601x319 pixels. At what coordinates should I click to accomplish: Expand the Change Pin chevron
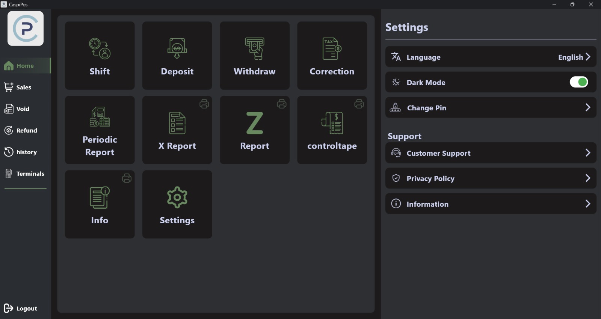(x=588, y=108)
